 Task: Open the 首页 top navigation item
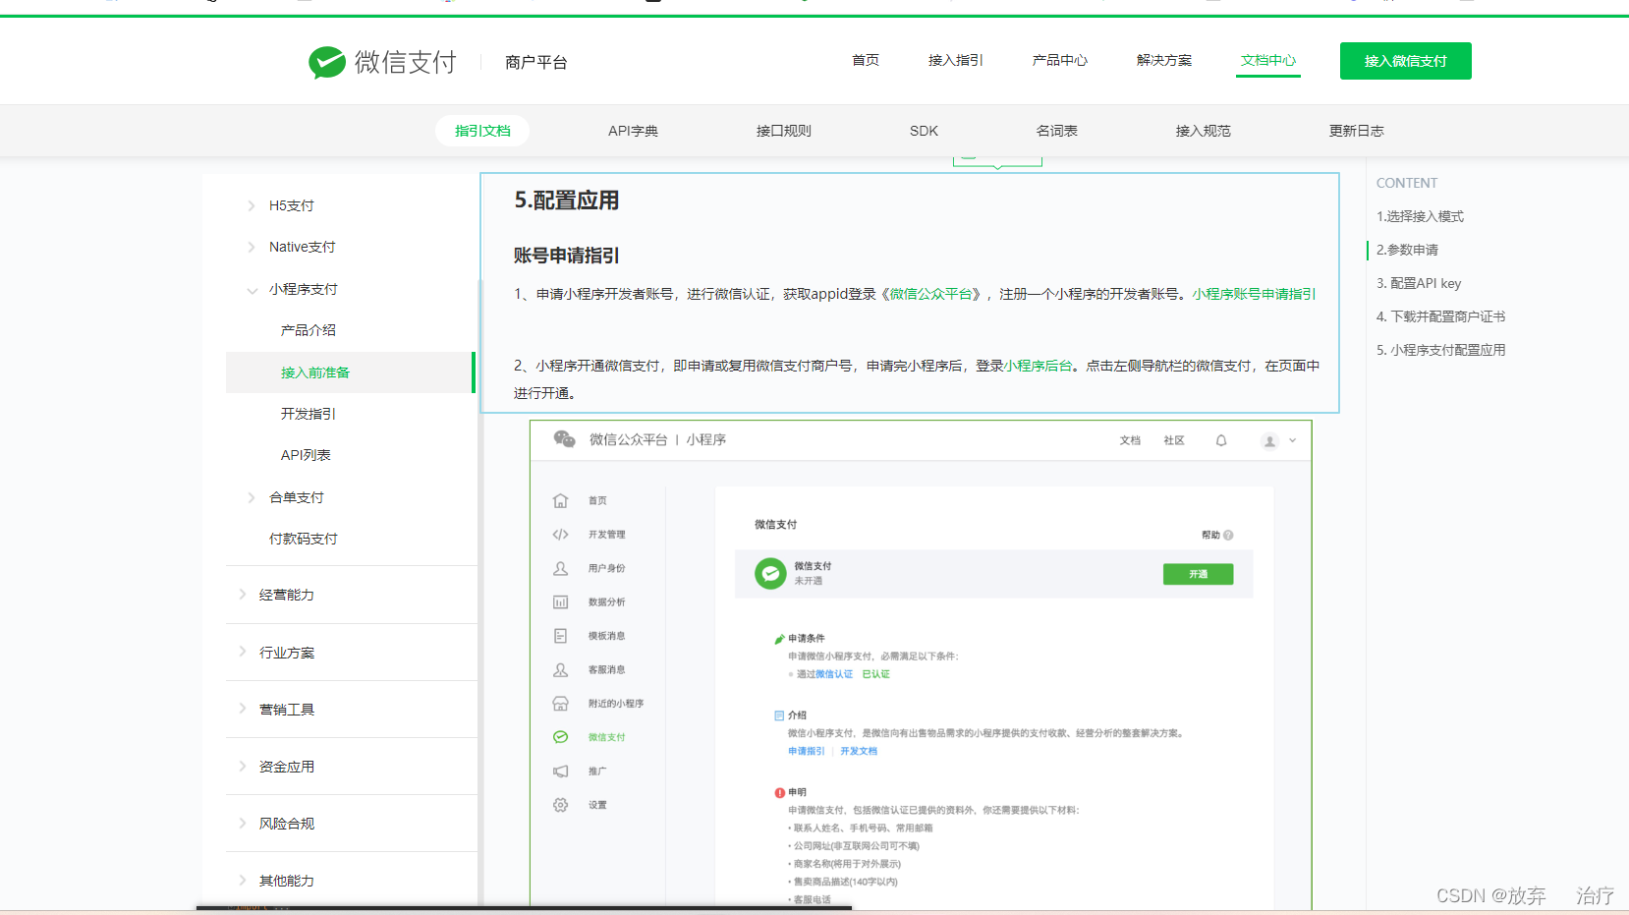click(866, 60)
